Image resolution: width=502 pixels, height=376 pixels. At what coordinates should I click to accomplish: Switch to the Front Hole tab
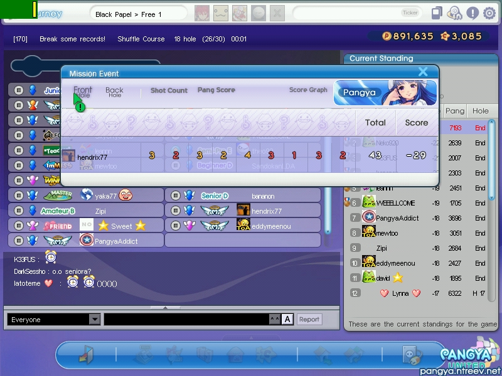tap(83, 92)
